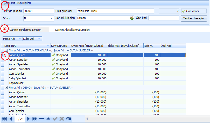Open Sorumluluk alanı lookup people icon

132,18
